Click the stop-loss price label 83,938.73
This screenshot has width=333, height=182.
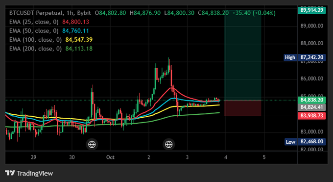pos(311,116)
